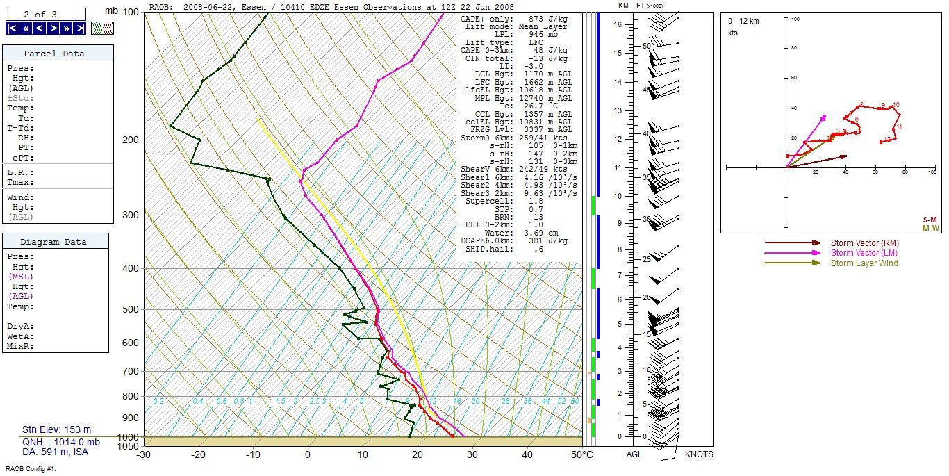Click the 'STP: 0.7' index
949x476 pixels.
click(x=519, y=209)
